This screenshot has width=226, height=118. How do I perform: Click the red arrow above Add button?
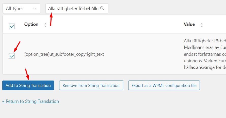[x=27, y=74]
